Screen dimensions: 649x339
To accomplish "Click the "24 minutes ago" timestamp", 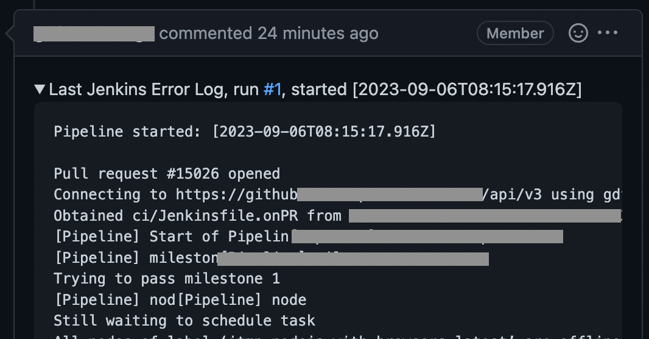I will [x=318, y=33].
